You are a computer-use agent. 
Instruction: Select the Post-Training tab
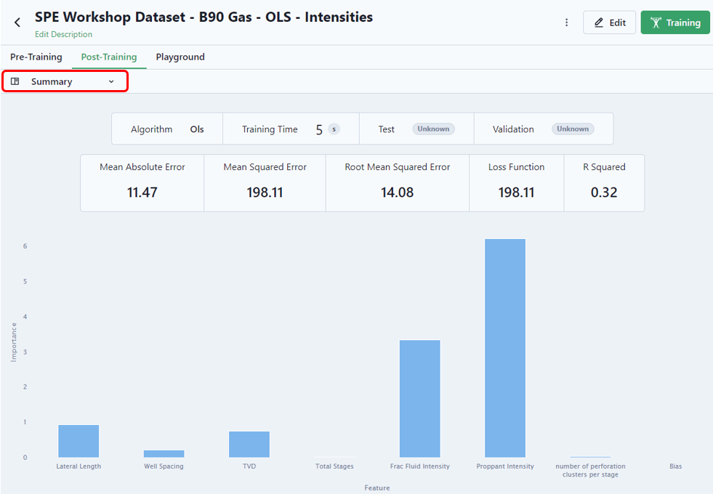click(x=109, y=57)
